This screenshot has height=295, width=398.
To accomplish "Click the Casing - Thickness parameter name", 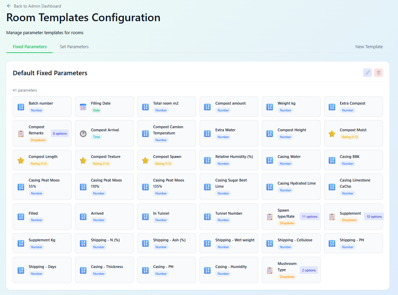I will [107, 267].
